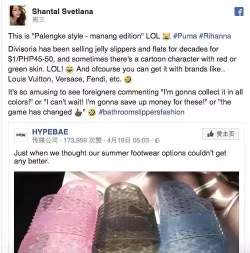Viewport: 250px width, 253px height.
Task: Click the HYPEBAE page logo thumbnail
Action: click(21, 135)
